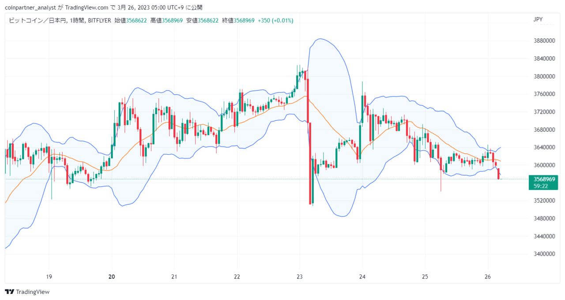Select date 26 on the time axis
The width and height of the screenshot is (565, 300).
click(x=488, y=277)
